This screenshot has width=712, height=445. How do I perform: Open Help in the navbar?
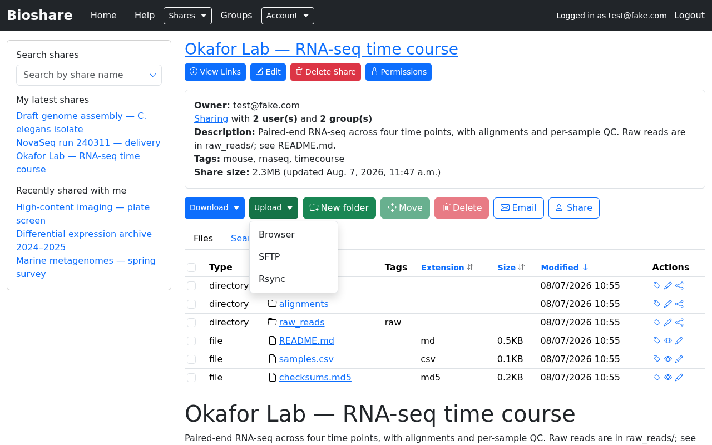pyautogui.click(x=145, y=16)
